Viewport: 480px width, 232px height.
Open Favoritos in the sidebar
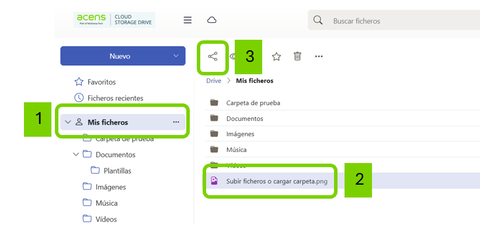(x=102, y=82)
